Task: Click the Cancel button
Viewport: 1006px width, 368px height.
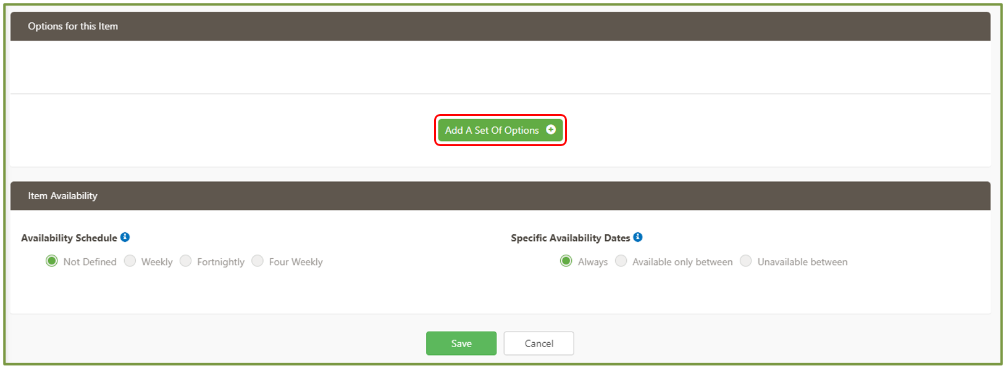Action: (539, 343)
